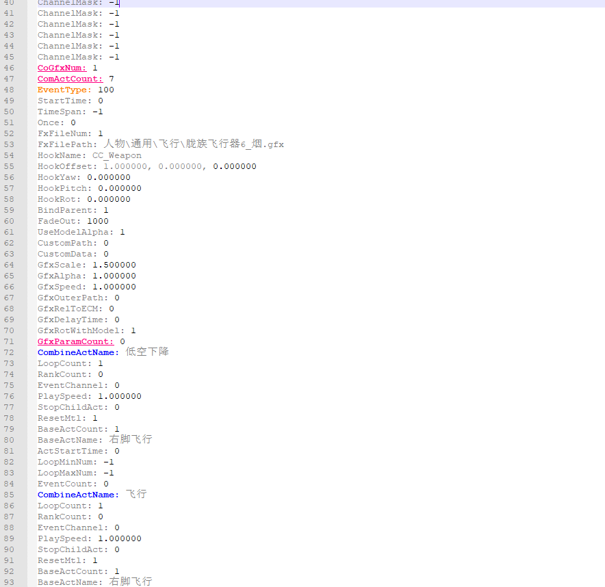Click EventChannel: 0 on line 75
The height and width of the screenshot is (587, 605).
[79, 386]
